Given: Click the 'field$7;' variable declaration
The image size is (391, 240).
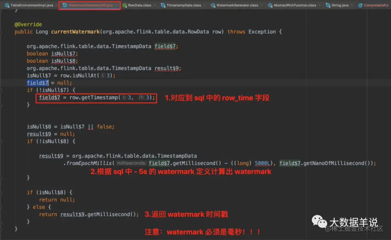Looking at the screenshot, I should tap(166, 46).
